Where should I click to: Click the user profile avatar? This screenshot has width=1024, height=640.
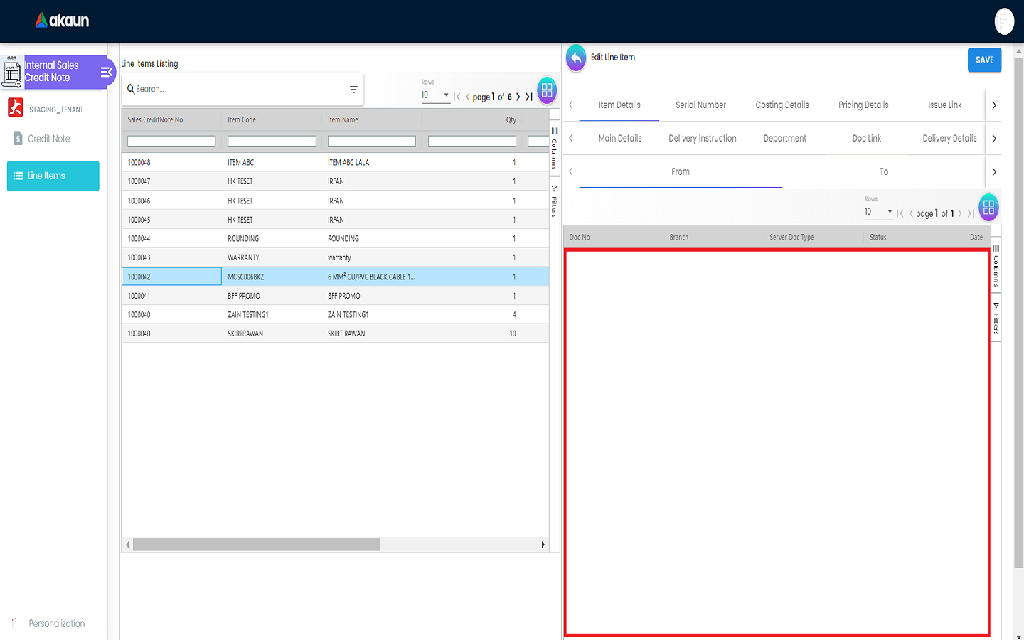click(1003, 21)
